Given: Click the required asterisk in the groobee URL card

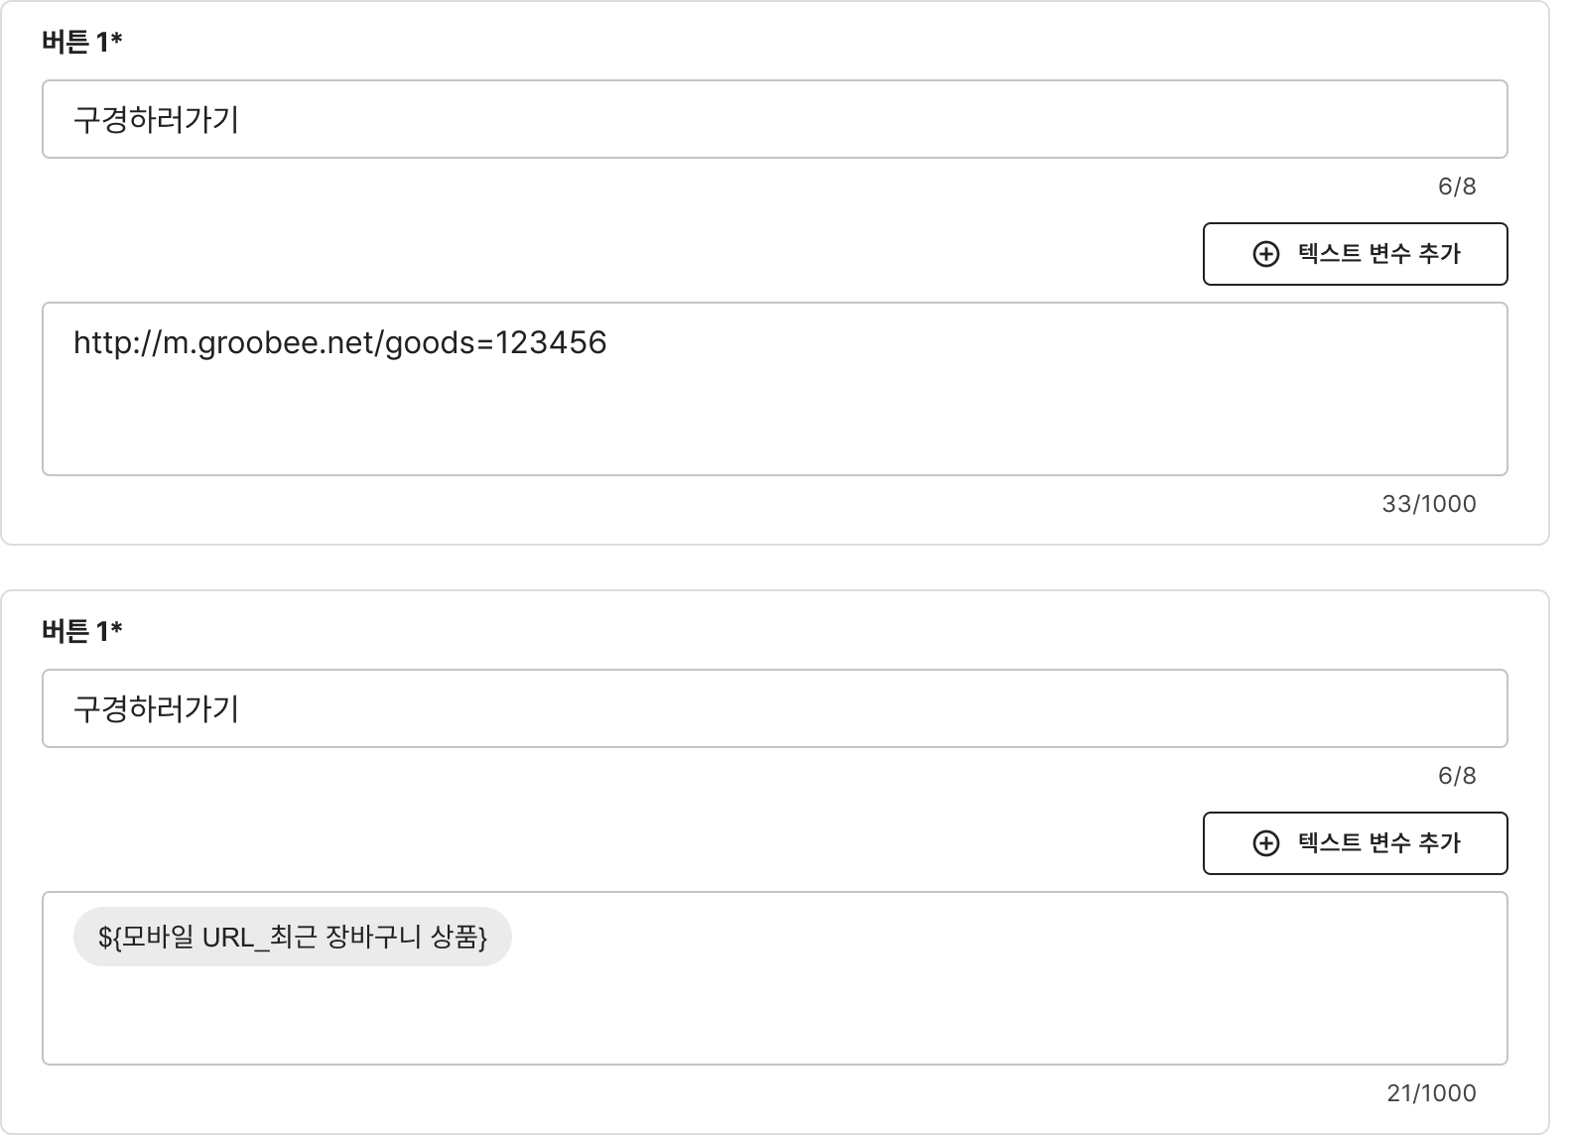Looking at the screenshot, I should click(117, 39).
